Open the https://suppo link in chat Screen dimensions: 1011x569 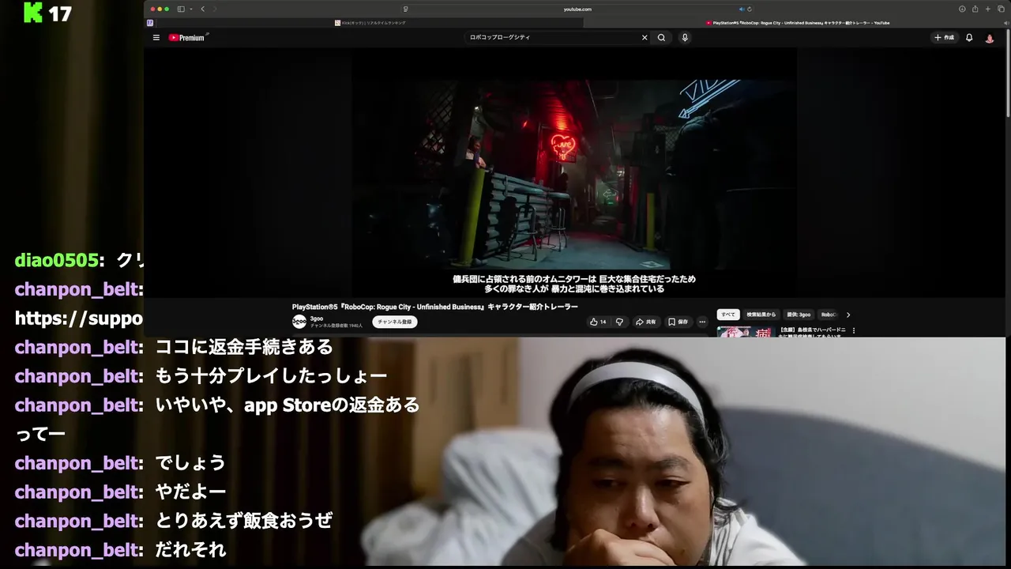[x=79, y=318]
